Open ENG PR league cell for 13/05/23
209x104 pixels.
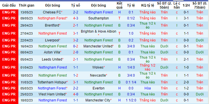tap(9, 12)
